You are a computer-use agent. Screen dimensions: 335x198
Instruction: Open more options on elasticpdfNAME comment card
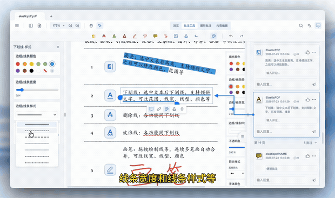point(314,156)
